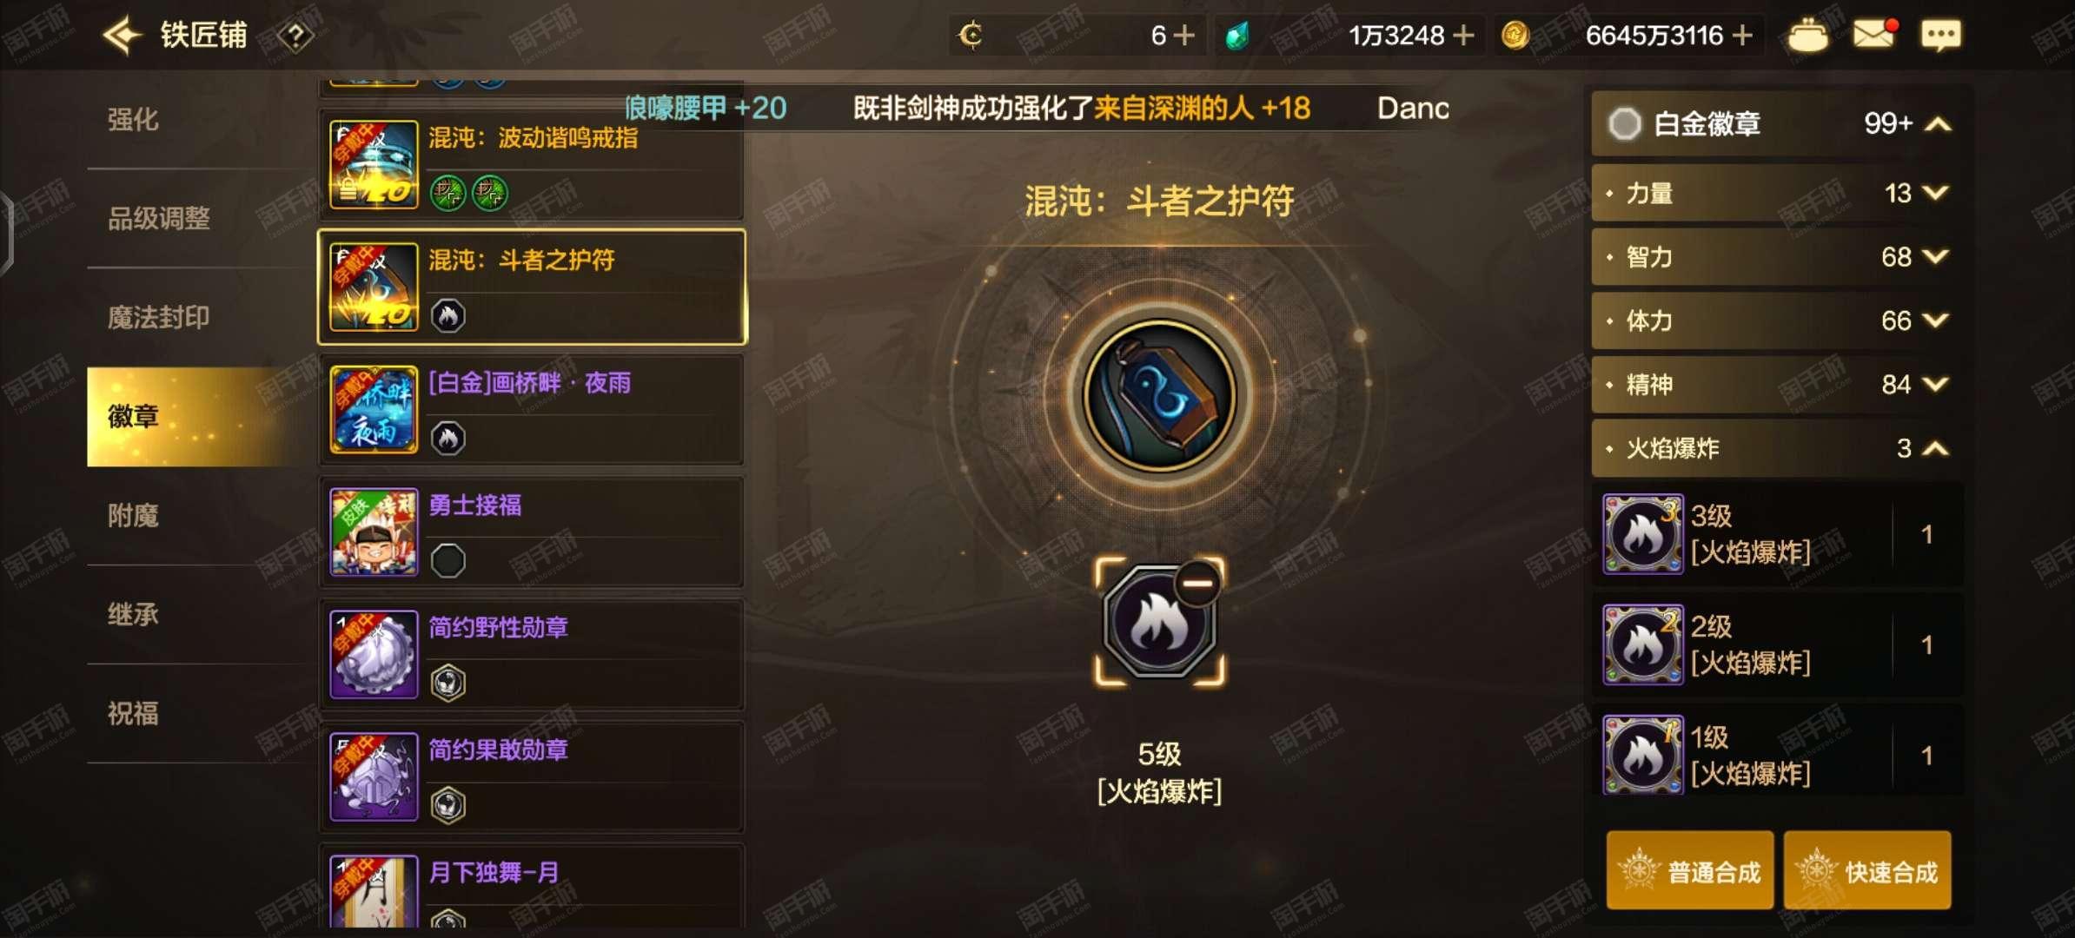Screen dimensions: 2075x938
Task: Select the 3级 火焰爆炸 emblem icon
Action: pyautogui.click(x=1642, y=534)
